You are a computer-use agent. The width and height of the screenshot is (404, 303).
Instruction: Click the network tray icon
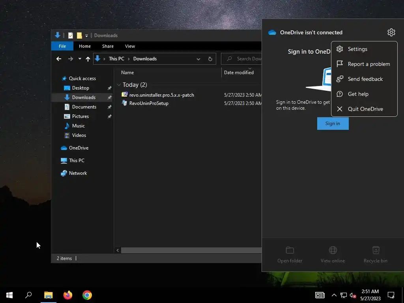(344, 295)
